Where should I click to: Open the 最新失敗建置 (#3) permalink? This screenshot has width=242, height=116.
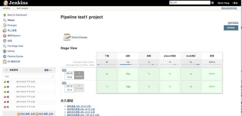(83, 115)
